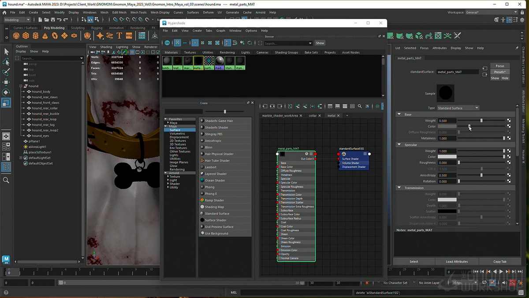Expand the Arnold Texture category in Create panel
This screenshot has height=298, width=529.
[x=168, y=177]
